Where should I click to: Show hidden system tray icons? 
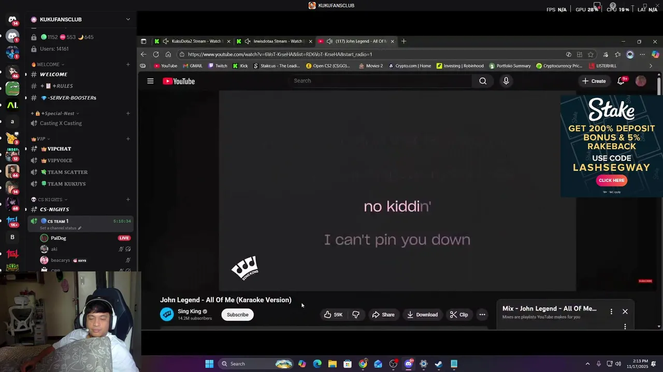[x=587, y=364]
